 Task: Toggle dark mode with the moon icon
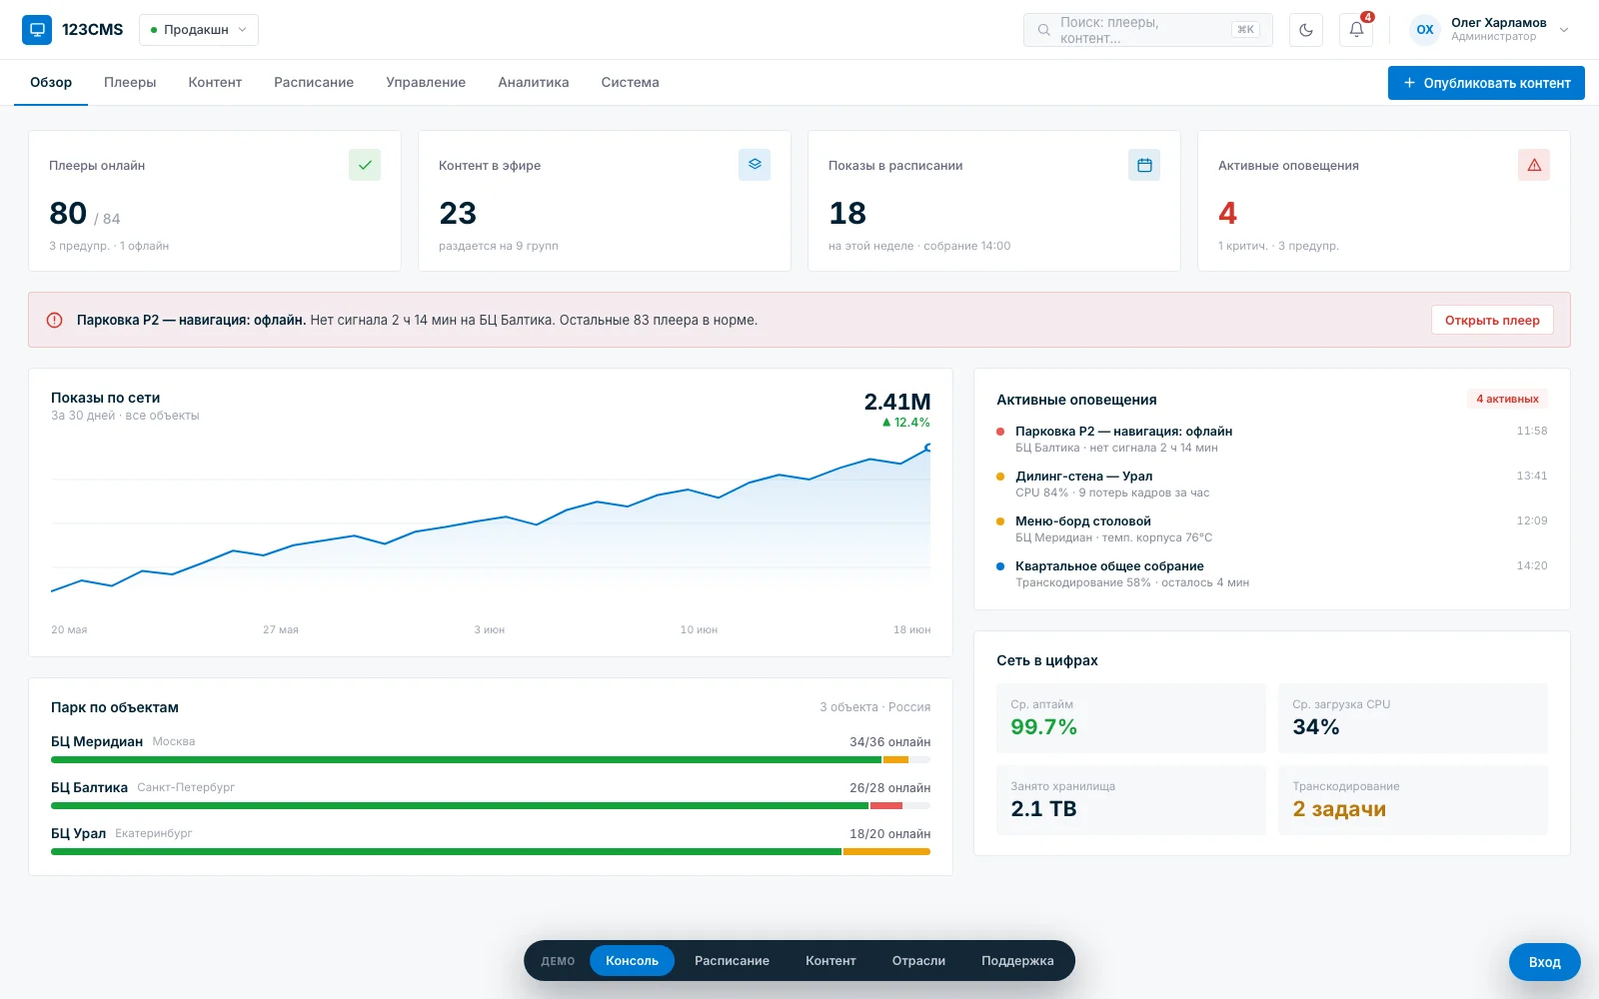(x=1306, y=30)
